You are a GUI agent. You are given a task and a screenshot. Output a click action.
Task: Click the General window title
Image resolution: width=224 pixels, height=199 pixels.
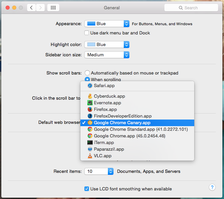click(x=112, y=8)
